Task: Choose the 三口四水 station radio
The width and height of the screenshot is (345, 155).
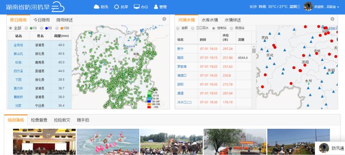Action: (x=192, y=28)
